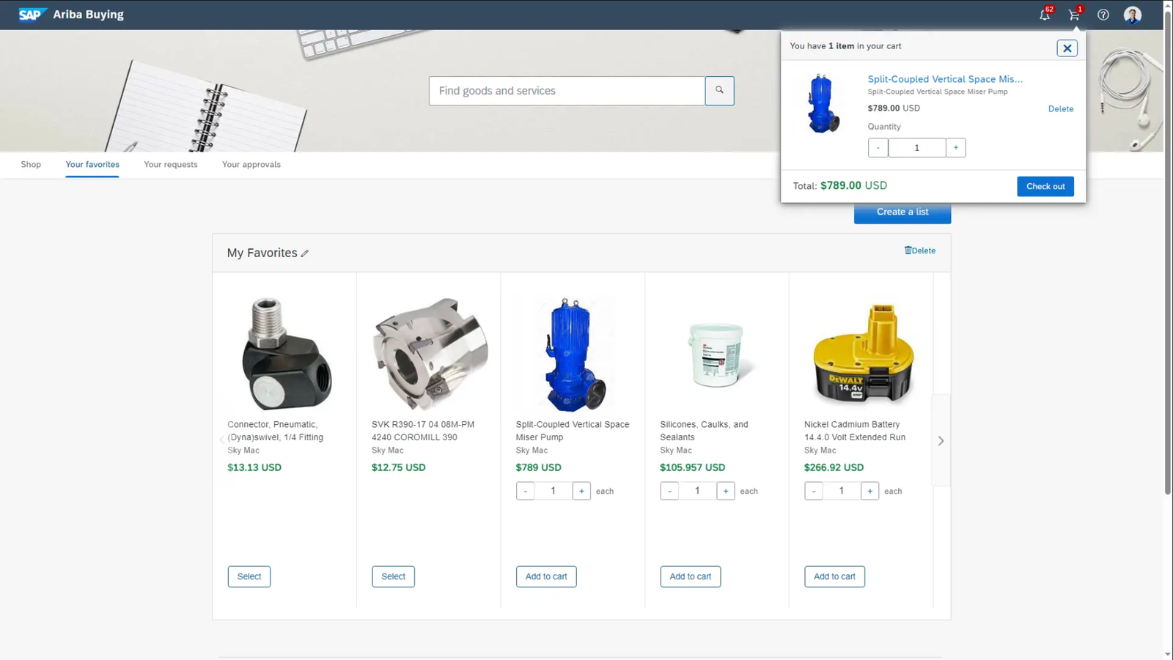Decrease cart quantity with minus button

[x=878, y=148]
